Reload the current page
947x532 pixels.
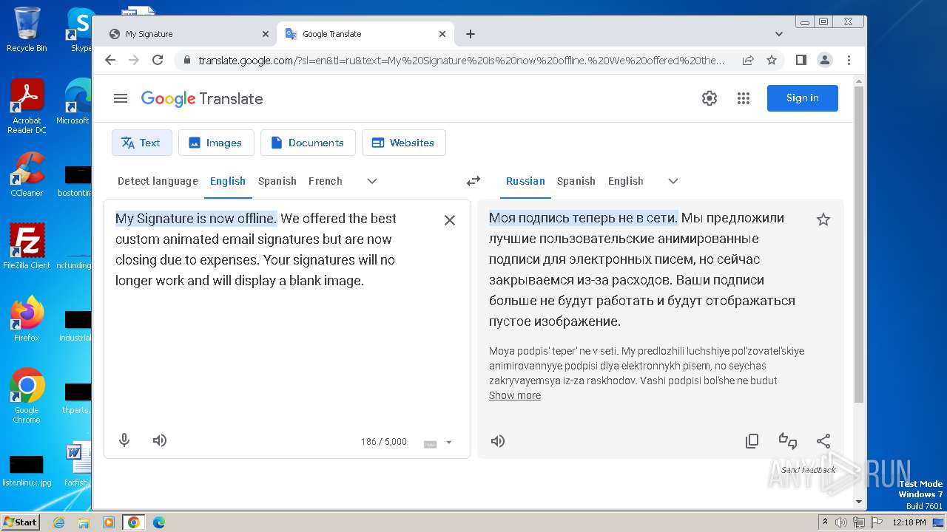(x=158, y=60)
